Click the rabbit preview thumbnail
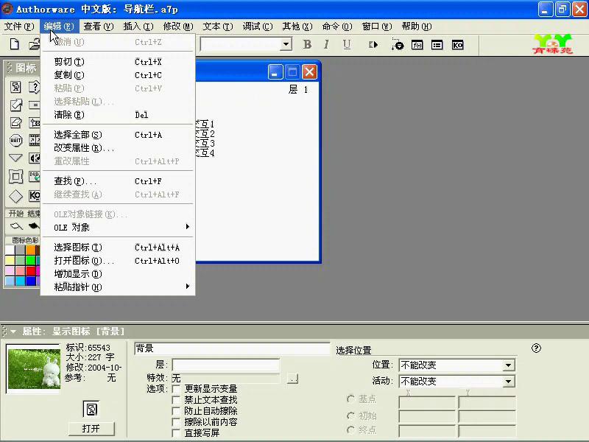 point(34,369)
